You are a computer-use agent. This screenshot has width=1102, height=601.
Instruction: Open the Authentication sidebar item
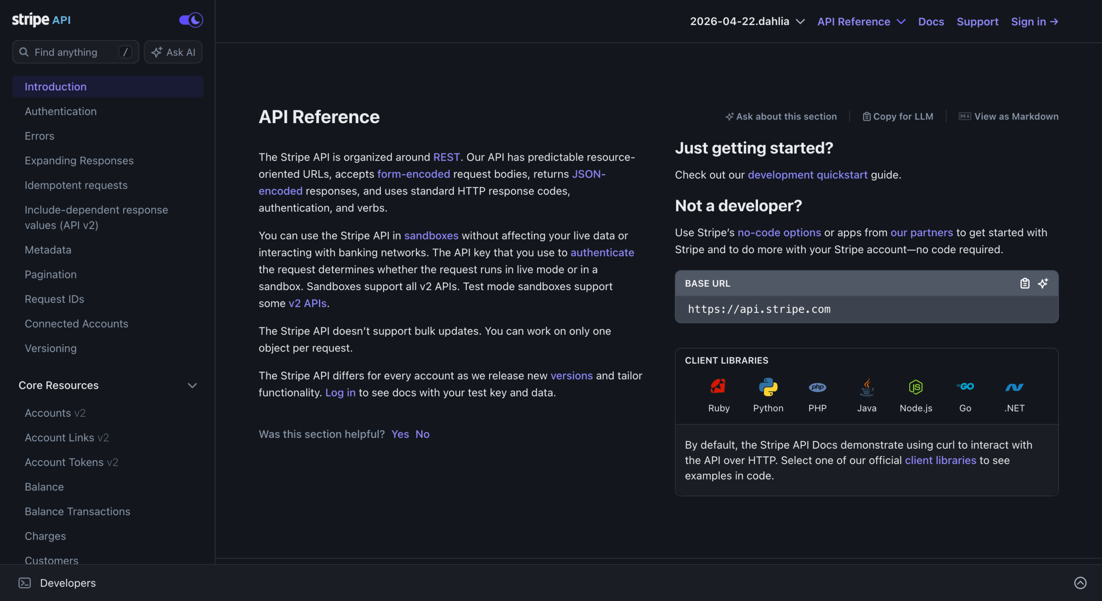61,111
